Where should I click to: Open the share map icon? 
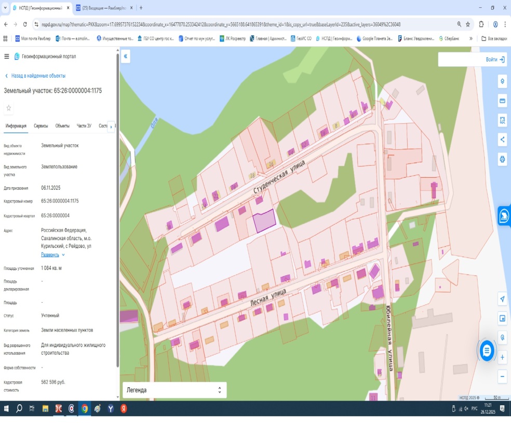(x=502, y=139)
